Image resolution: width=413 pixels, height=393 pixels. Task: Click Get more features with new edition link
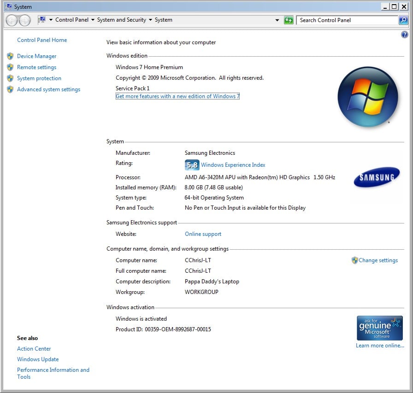pyautogui.click(x=177, y=96)
